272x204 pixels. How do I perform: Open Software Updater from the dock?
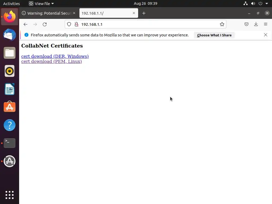10,161
